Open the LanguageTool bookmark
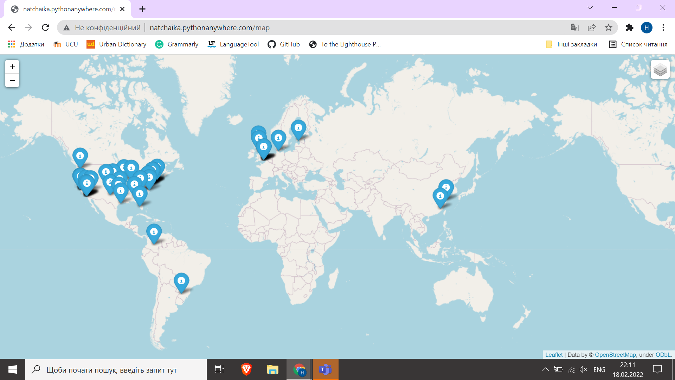Image resolution: width=675 pixels, height=380 pixels. tap(233, 44)
